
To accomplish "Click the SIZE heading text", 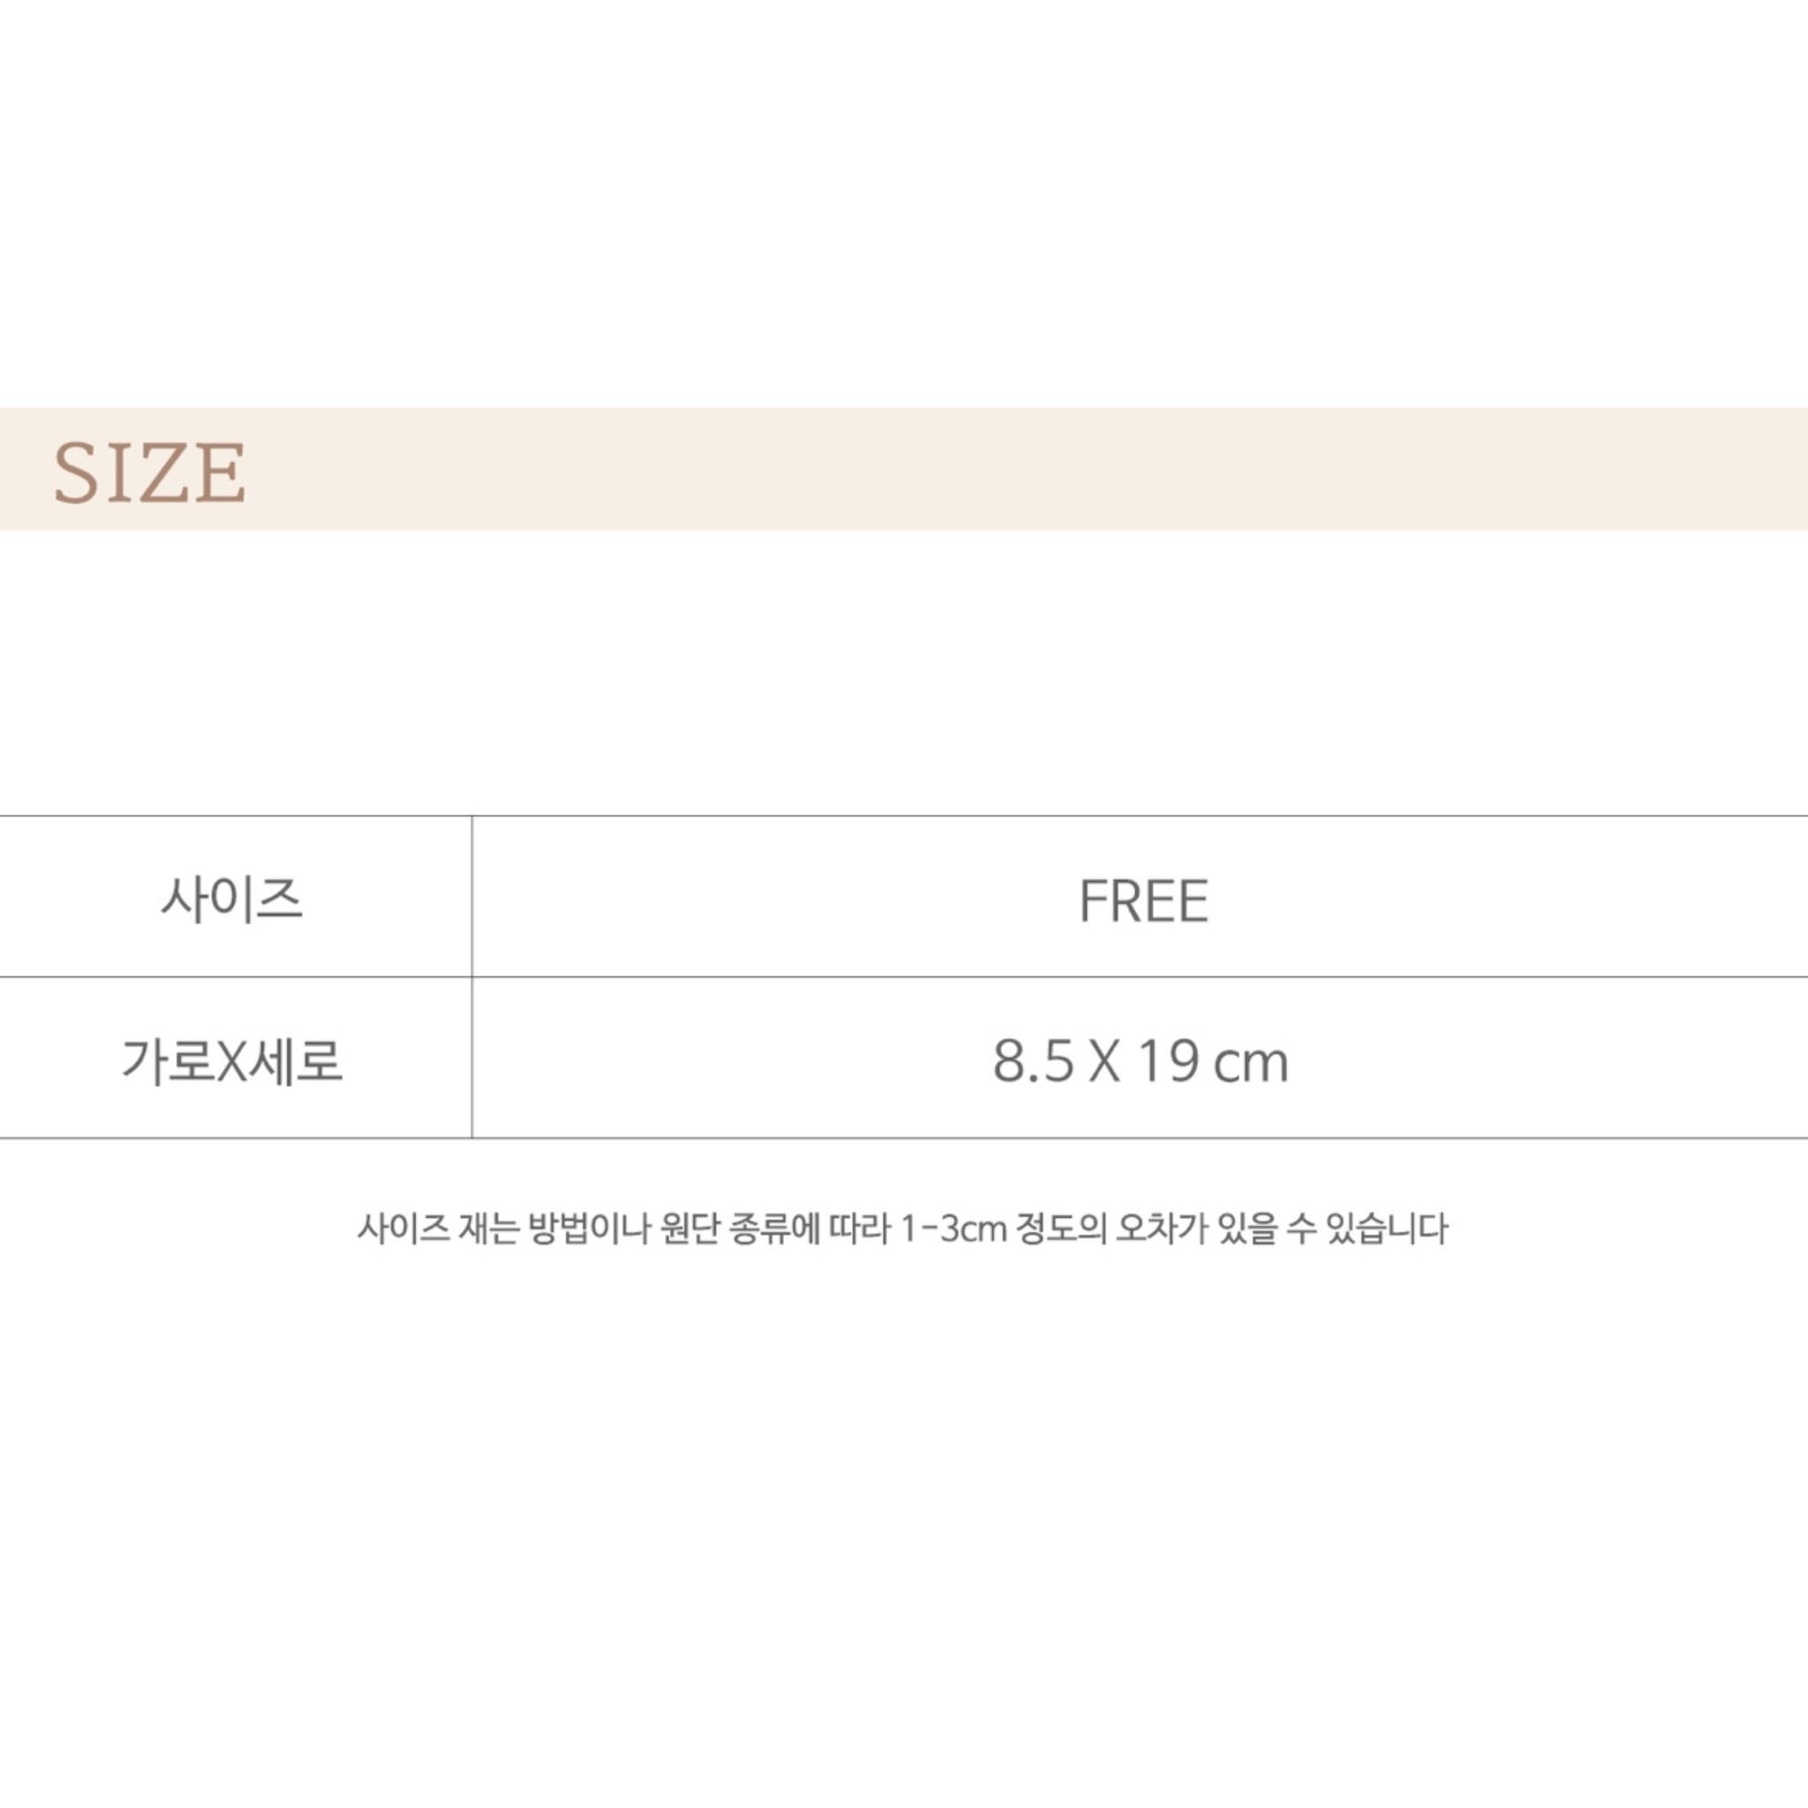I will (x=150, y=472).
